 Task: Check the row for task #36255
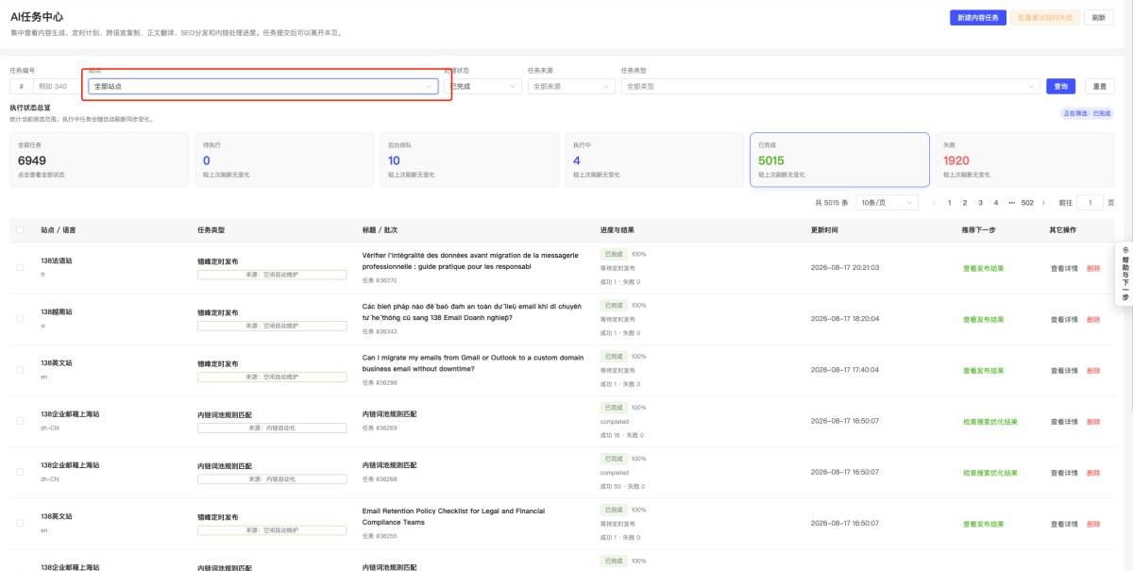[x=20, y=524]
